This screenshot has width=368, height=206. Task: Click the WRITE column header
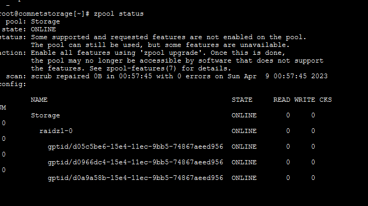pos(305,100)
